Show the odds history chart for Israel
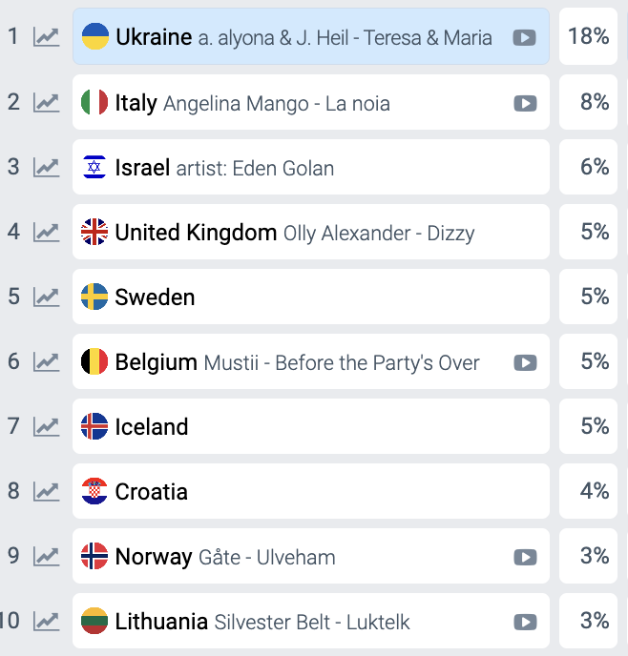This screenshot has width=628, height=656. pos(47,168)
